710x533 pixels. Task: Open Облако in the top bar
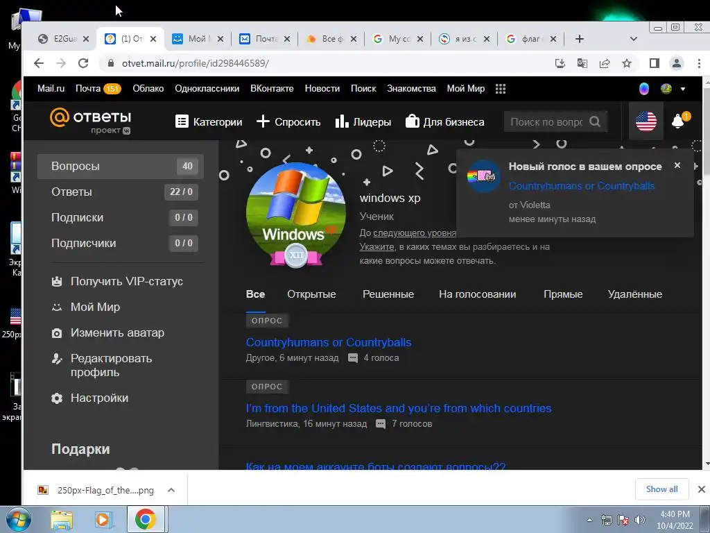[x=148, y=89]
